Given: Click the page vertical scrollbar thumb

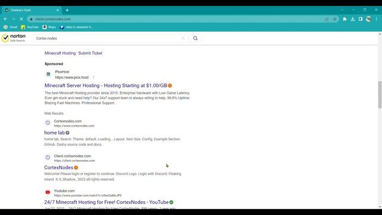Looking at the screenshot, I should 380,94.
